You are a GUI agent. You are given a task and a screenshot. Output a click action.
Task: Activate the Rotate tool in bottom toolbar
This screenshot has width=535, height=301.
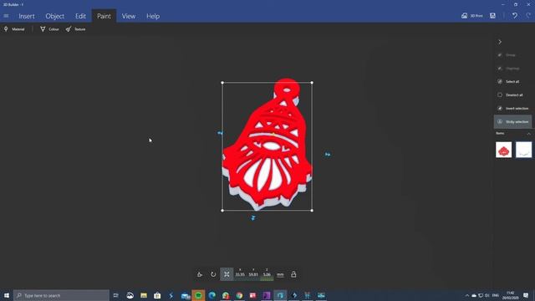213,274
